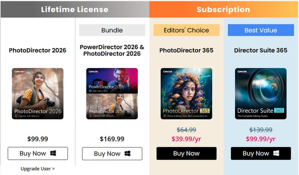Click the Editors' Choice badge
Image resolution: width=299 pixels, height=175 pixels.
187,30
